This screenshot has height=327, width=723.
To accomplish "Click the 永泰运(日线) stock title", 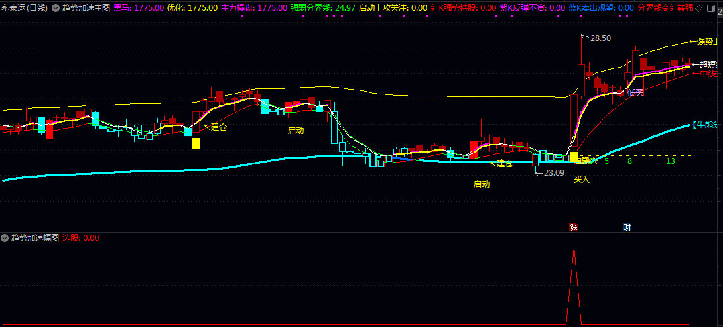I will pyautogui.click(x=25, y=8).
